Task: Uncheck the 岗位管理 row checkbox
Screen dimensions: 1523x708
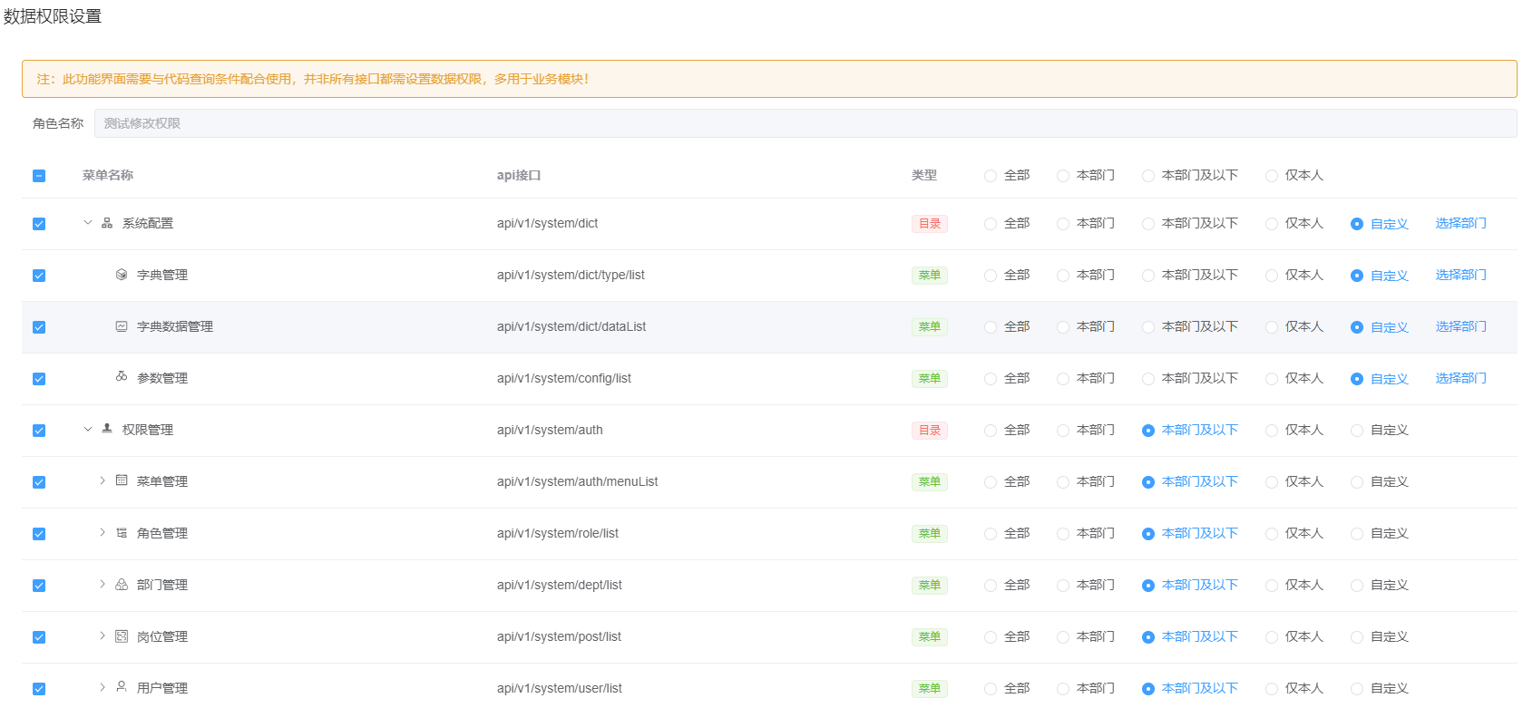Action: click(x=39, y=637)
